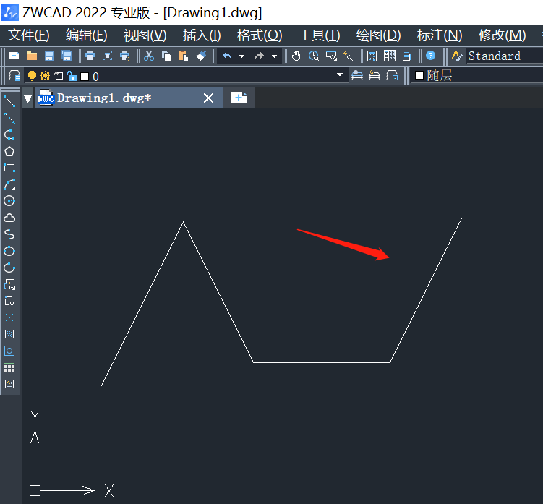This screenshot has width=543, height=504.
Task: Paste from clipboard
Action: [x=184, y=56]
